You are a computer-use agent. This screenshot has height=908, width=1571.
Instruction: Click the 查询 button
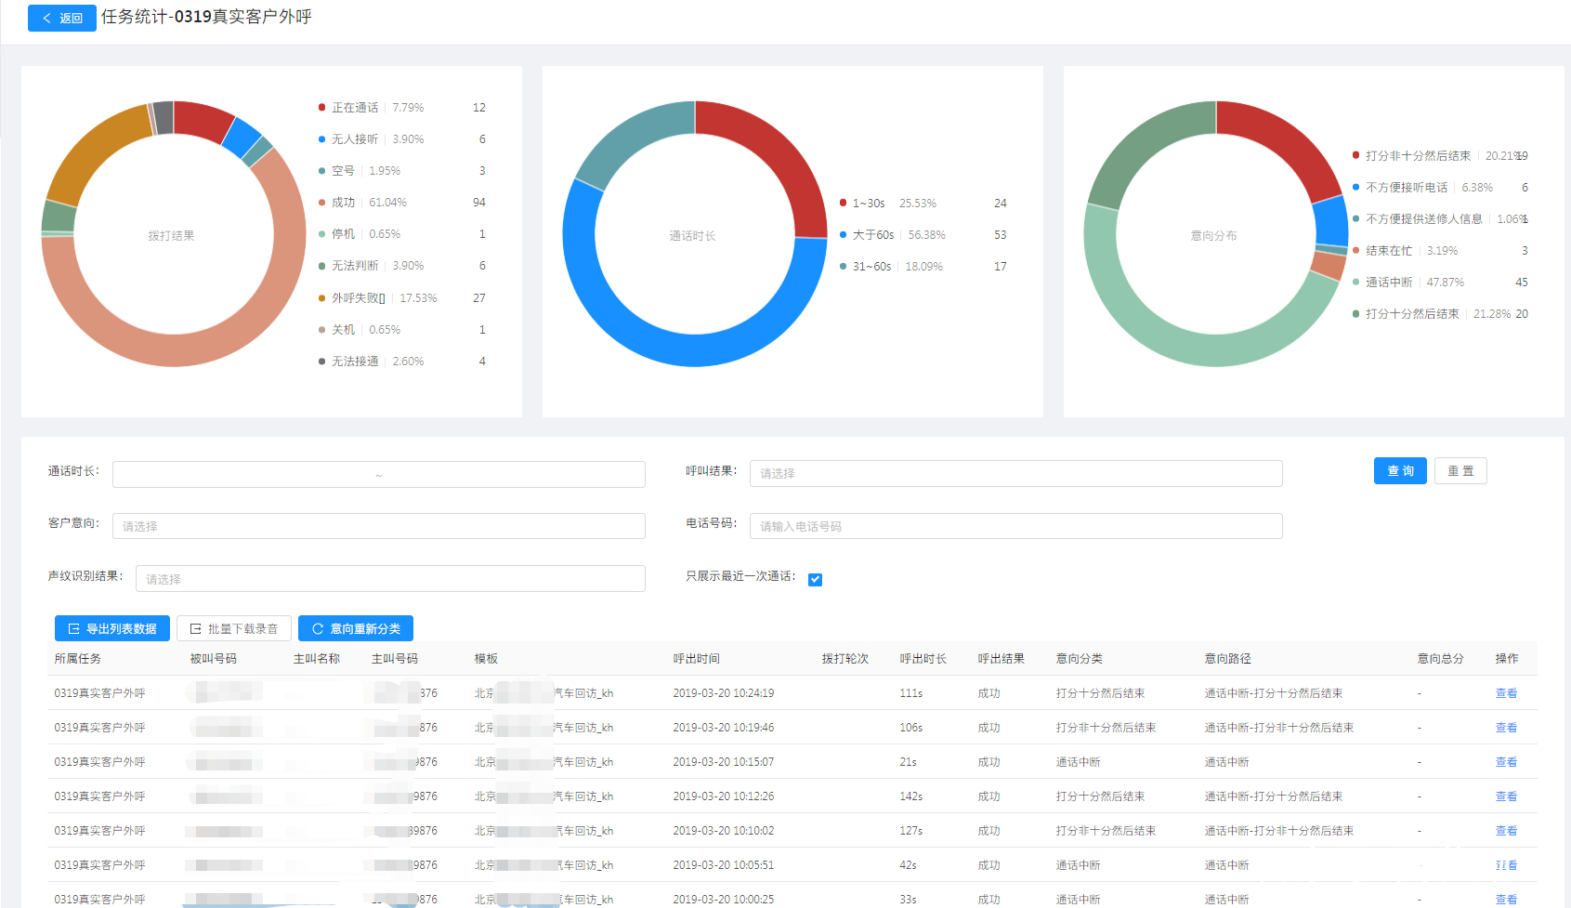[1400, 471]
